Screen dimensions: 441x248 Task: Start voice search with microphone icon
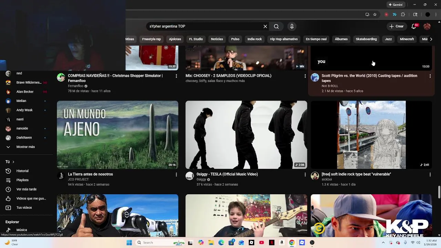(292, 27)
